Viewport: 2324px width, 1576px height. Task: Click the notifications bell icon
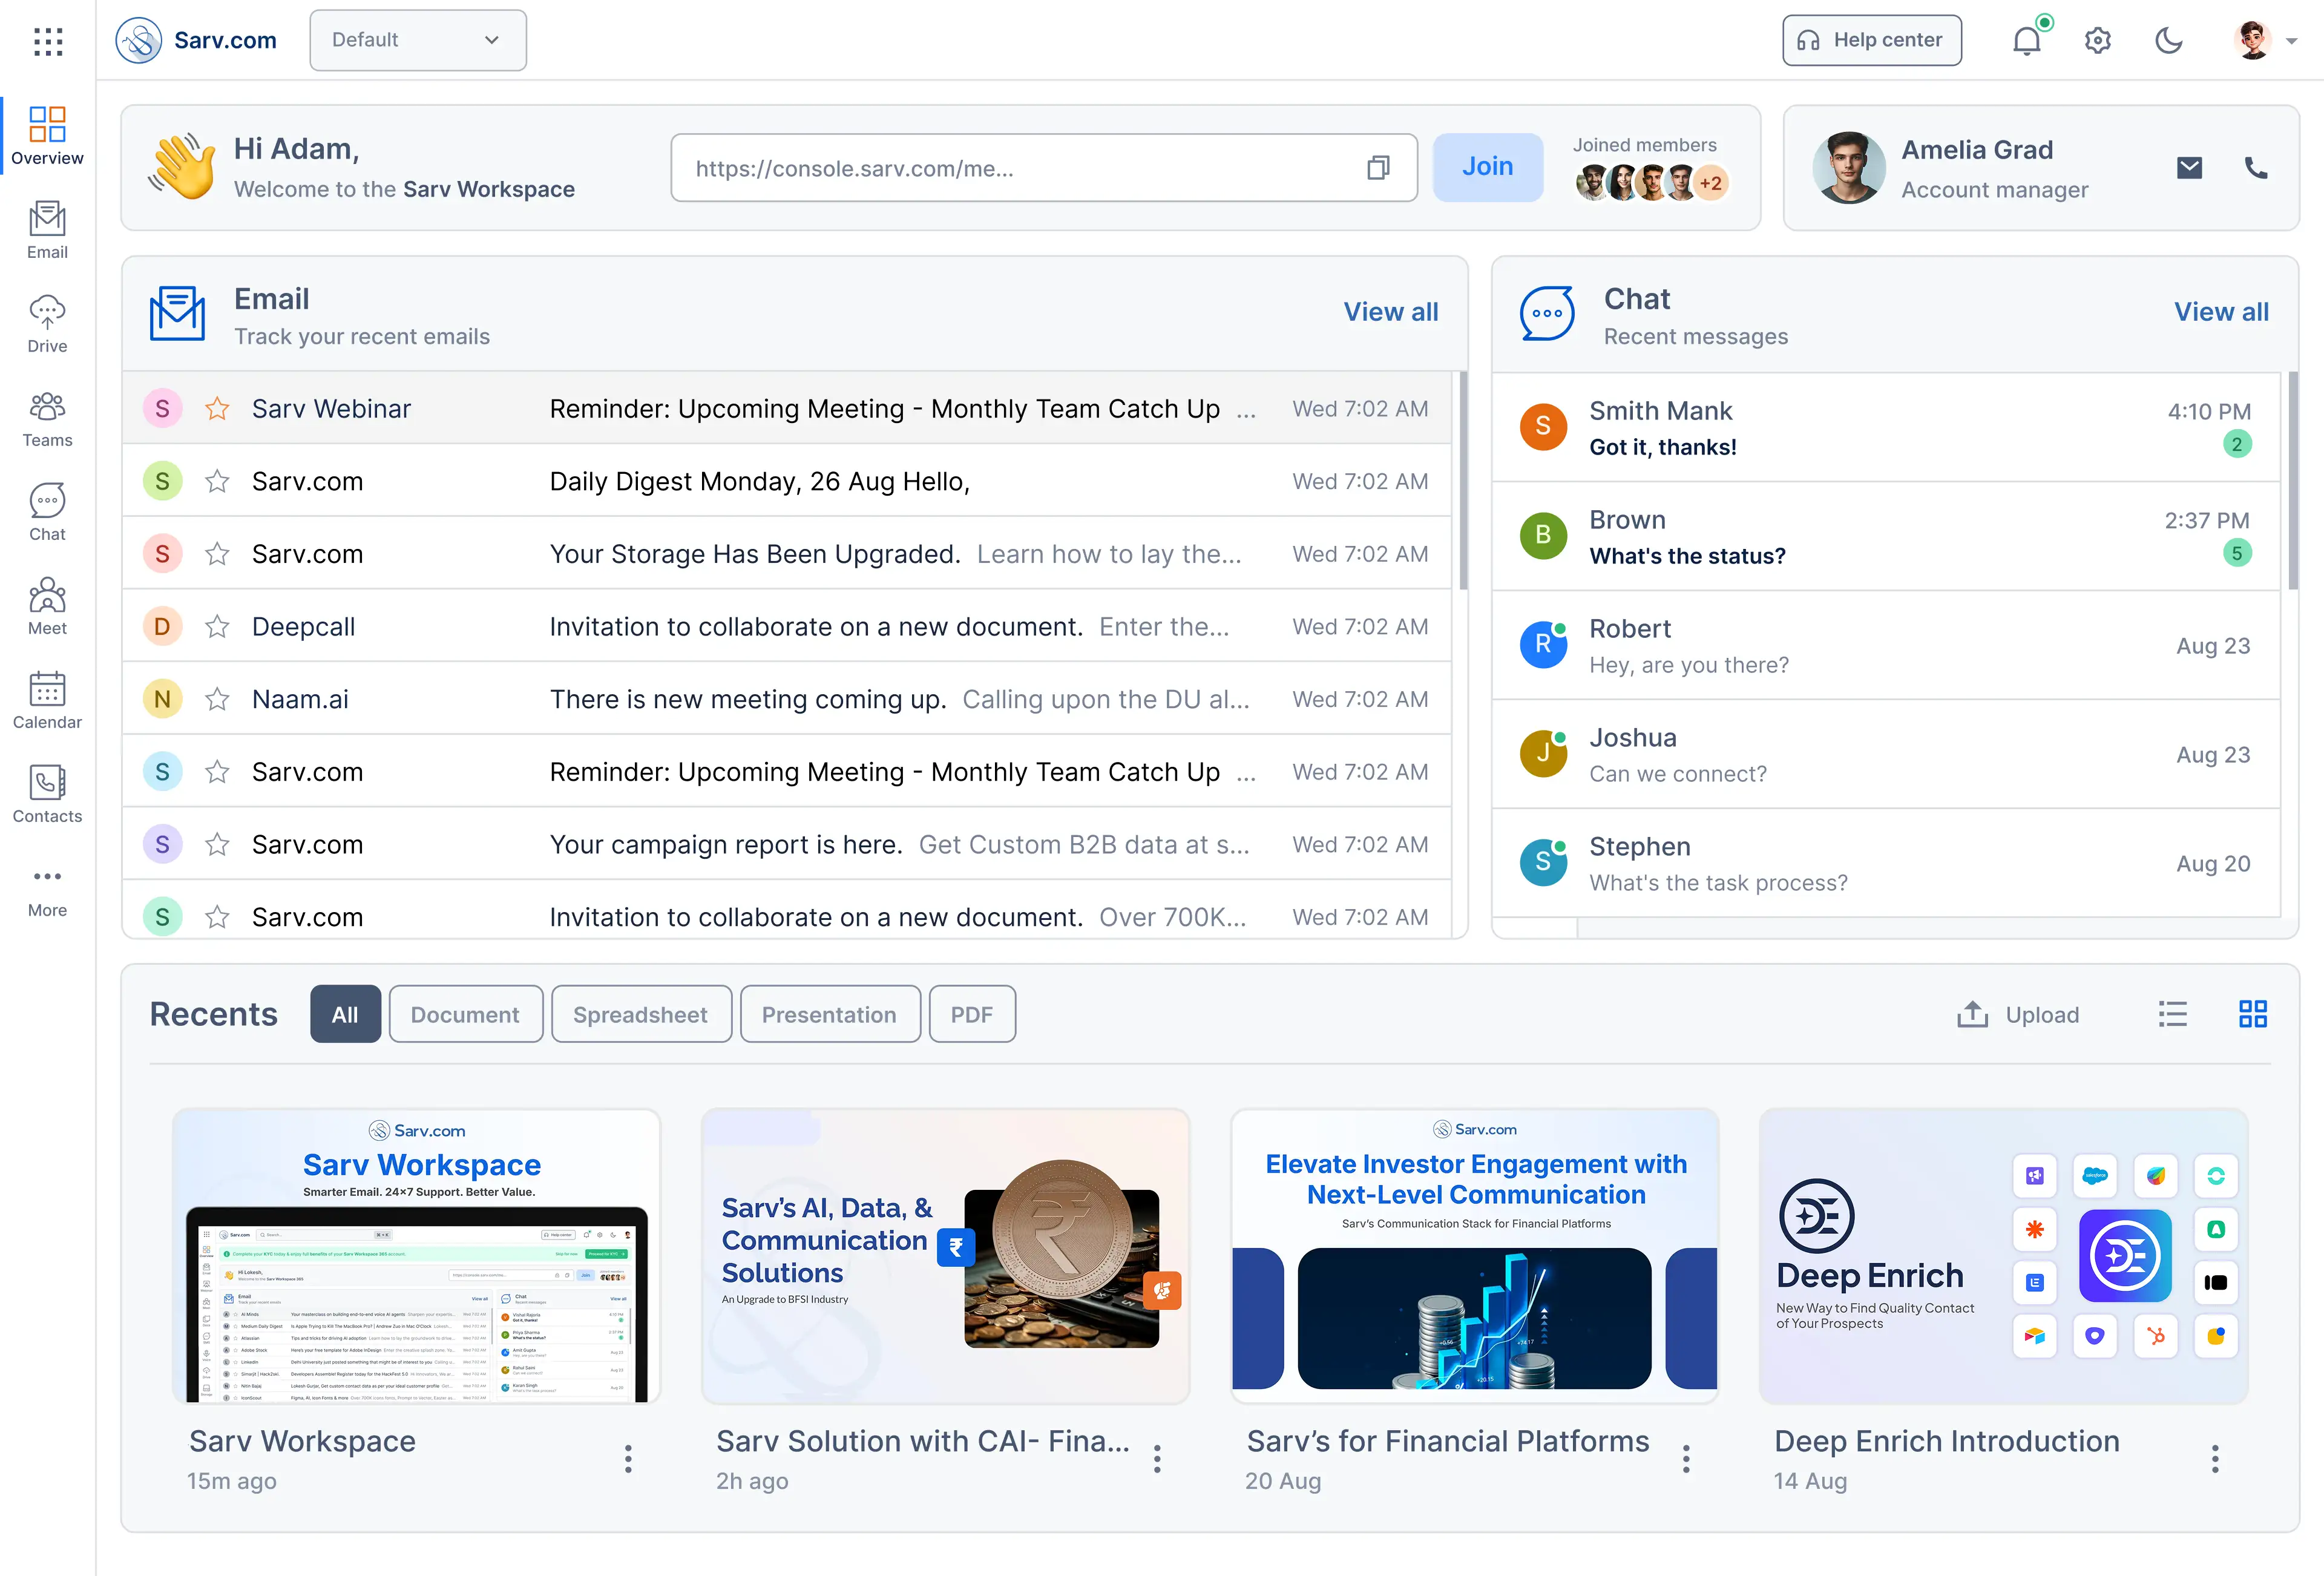point(2026,41)
